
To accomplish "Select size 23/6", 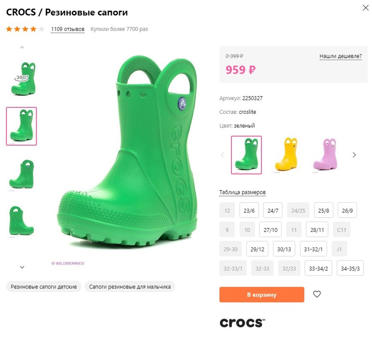I will 249,211.
